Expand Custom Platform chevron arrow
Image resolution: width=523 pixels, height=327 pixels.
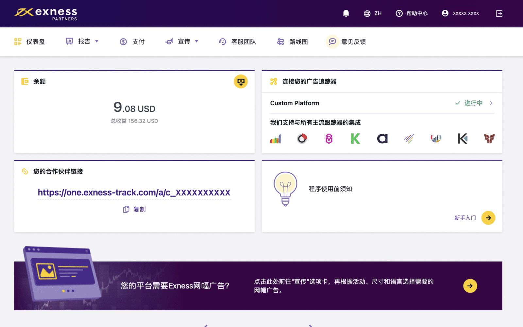pos(491,103)
